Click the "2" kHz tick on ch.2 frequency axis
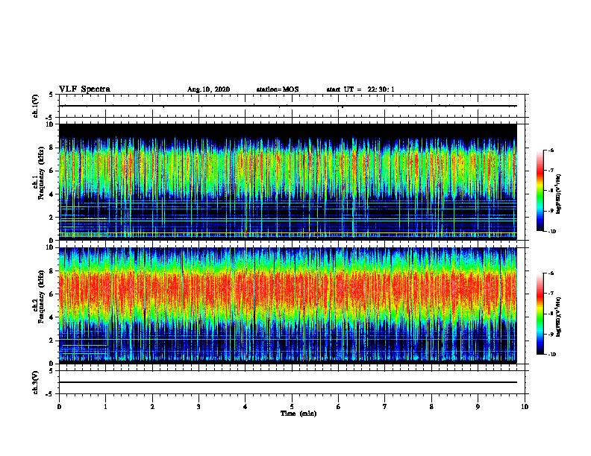 tap(52, 341)
